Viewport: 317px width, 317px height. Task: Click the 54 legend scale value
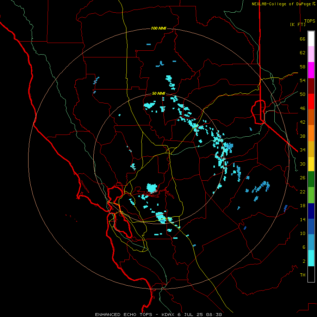(303, 80)
